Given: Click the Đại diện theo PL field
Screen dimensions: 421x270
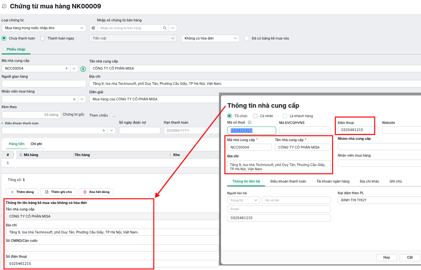Looking at the screenshot, I should click(x=379, y=200).
